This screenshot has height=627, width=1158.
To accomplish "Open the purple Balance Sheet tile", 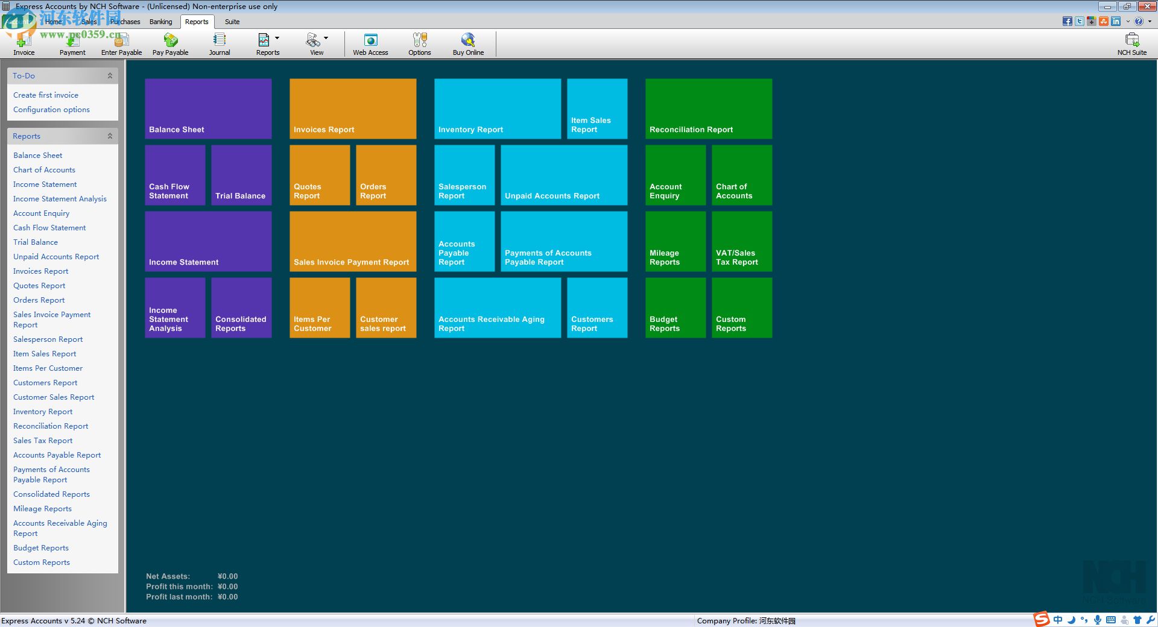I will click(x=208, y=109).
